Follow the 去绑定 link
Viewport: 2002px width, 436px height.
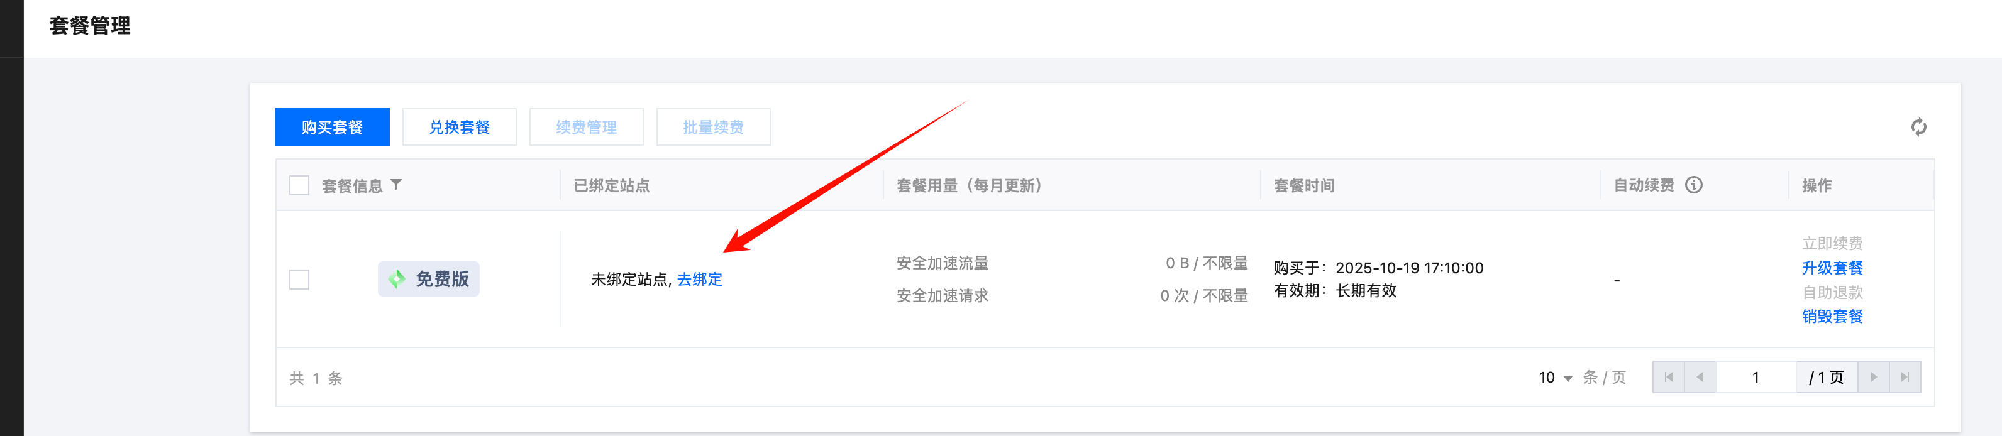point(699,279)
